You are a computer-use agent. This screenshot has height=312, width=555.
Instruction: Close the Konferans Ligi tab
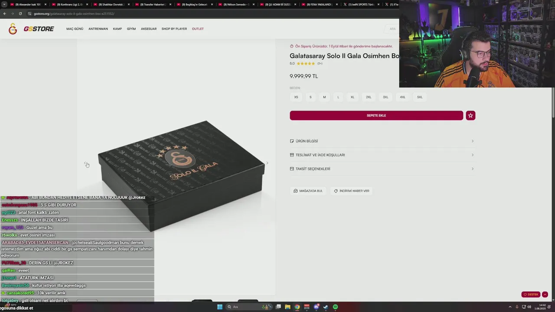(87, 4)
